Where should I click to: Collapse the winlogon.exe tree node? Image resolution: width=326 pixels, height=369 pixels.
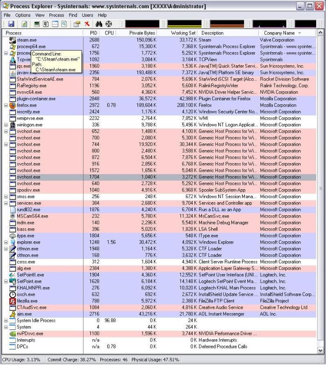6,125
